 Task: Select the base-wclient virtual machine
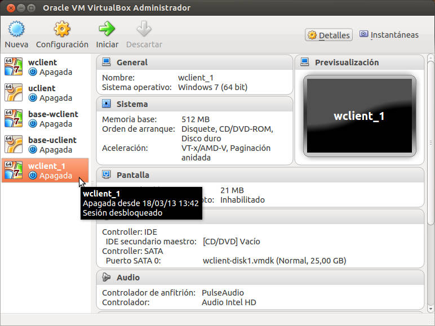(45, 119)
